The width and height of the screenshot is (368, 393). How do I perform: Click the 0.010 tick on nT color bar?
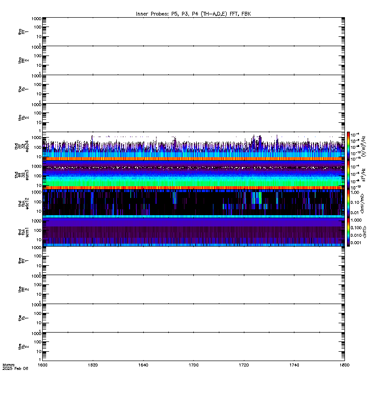pyautogui.click(x=356, y=235)
